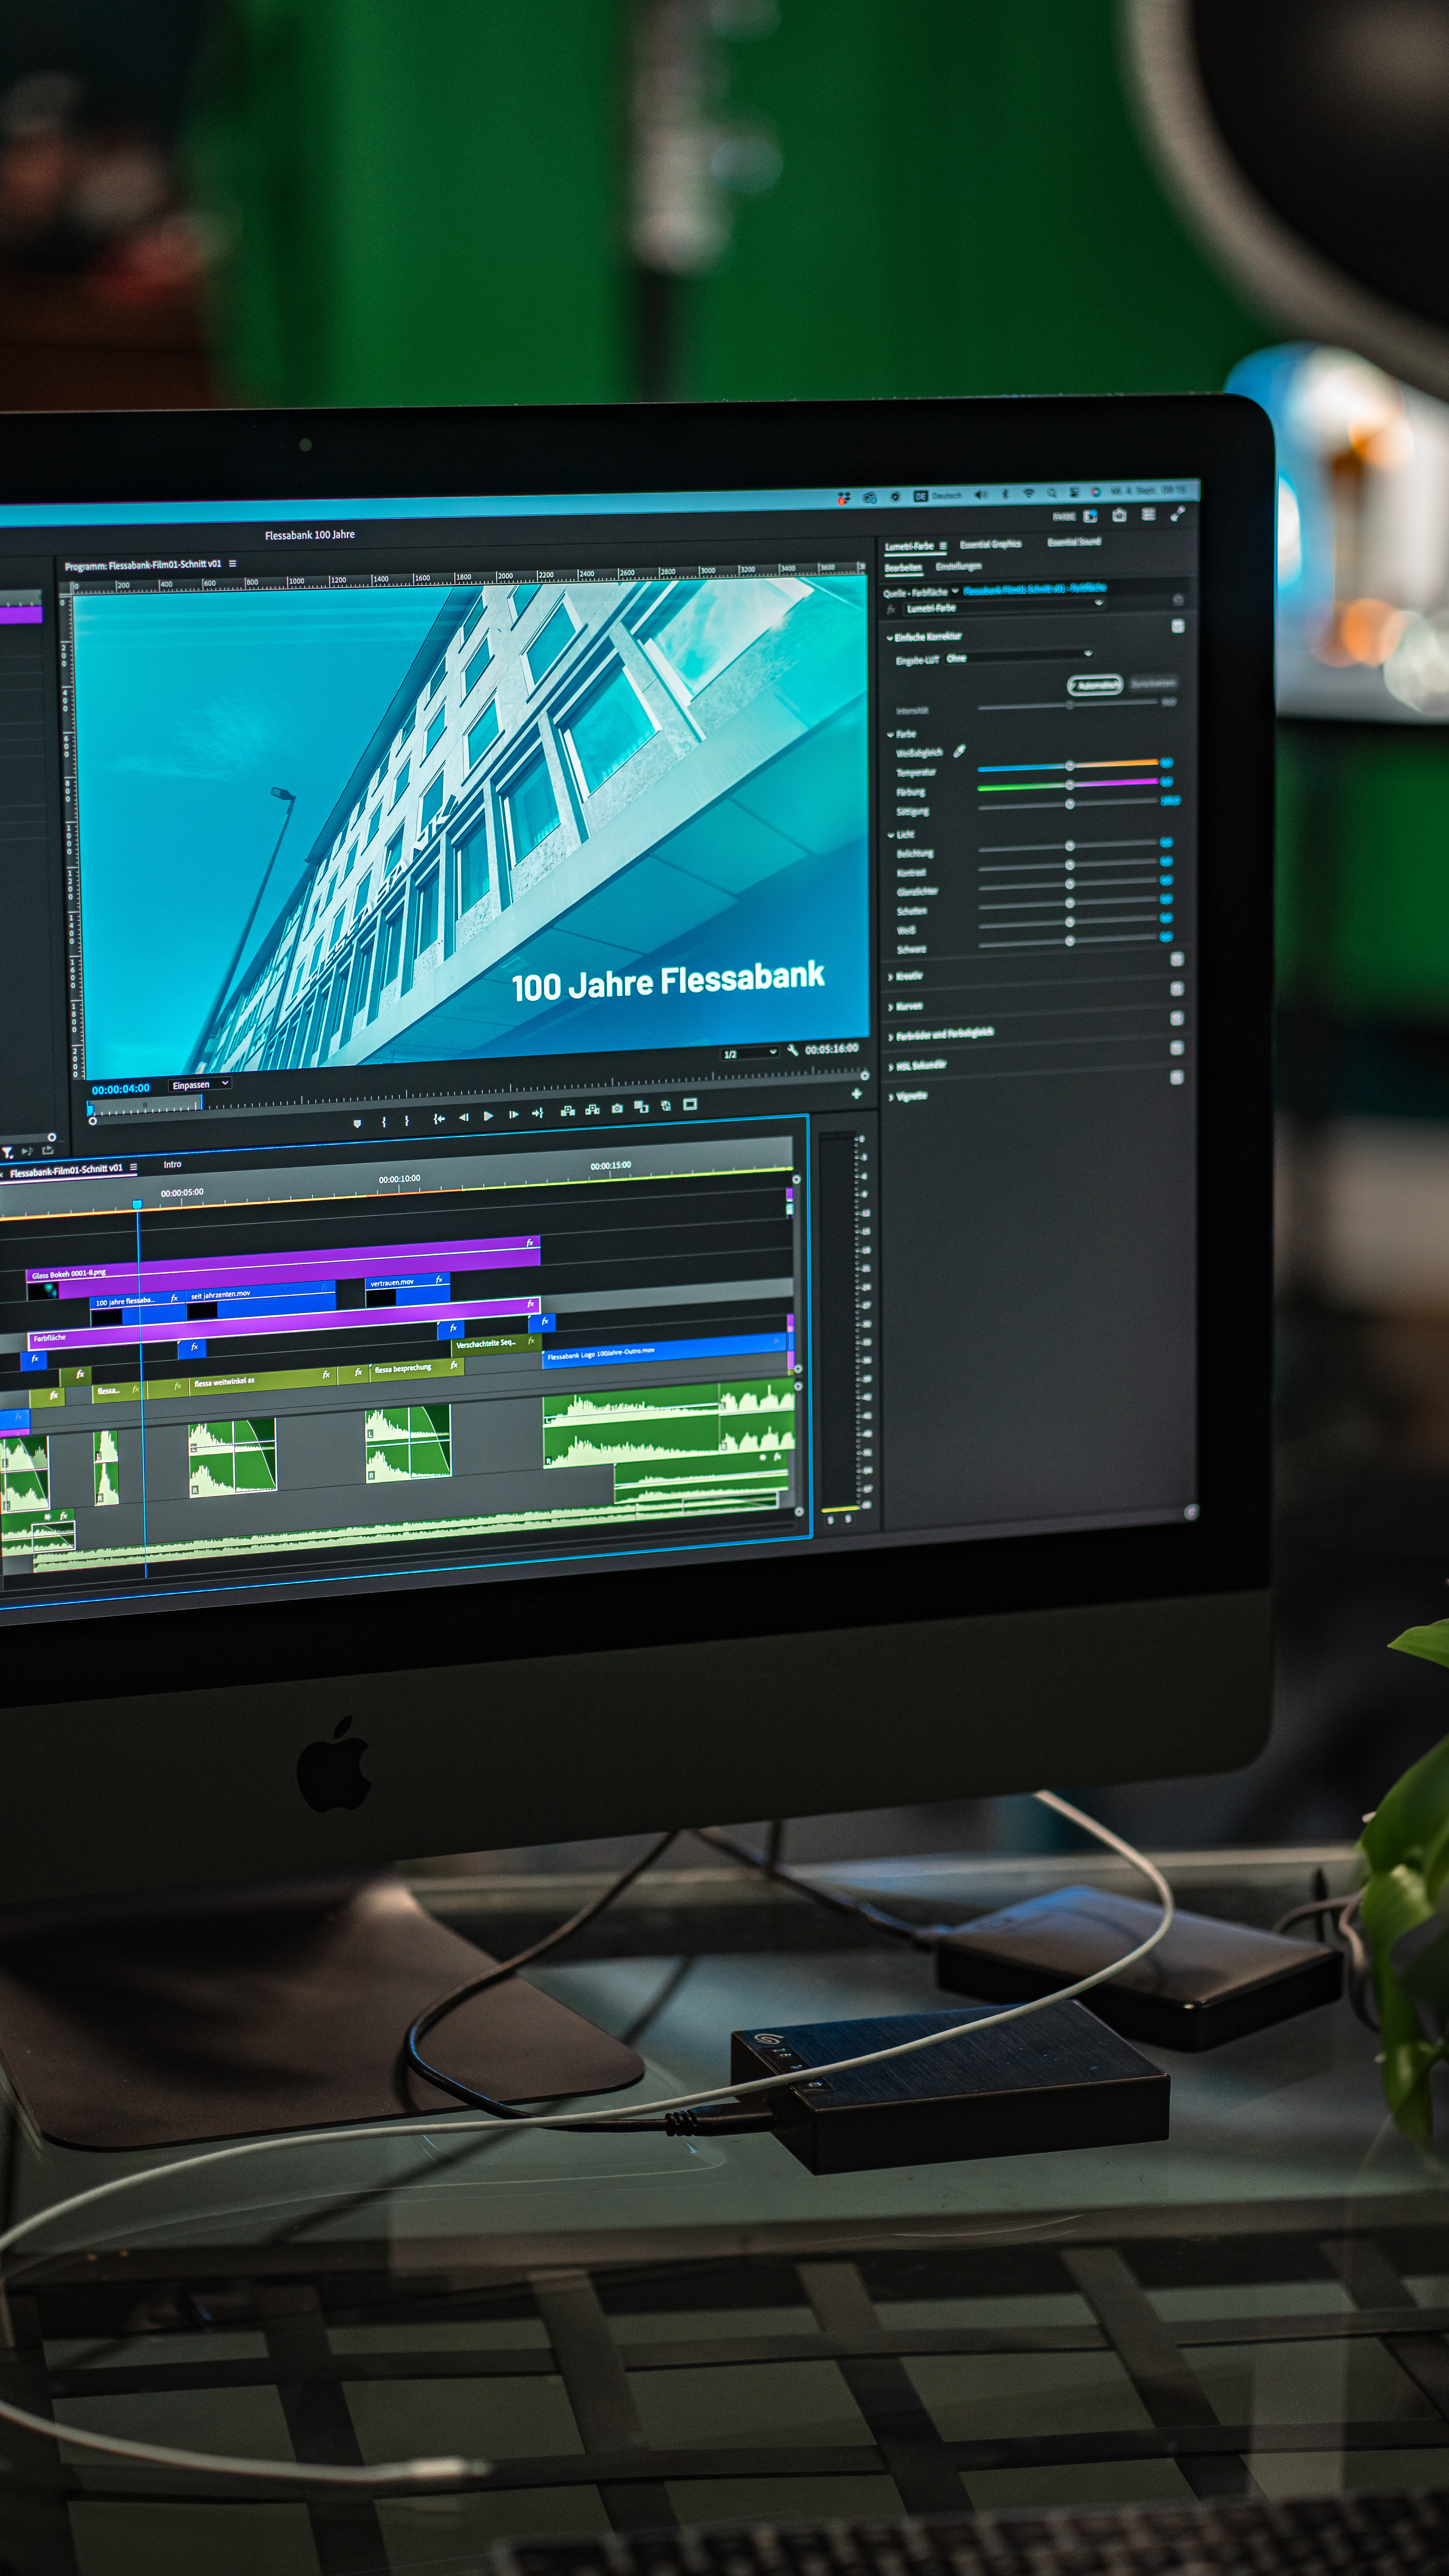Expand the Vignette section
This screenshot has height=2576, width=1449.
tap(890, 1097)
